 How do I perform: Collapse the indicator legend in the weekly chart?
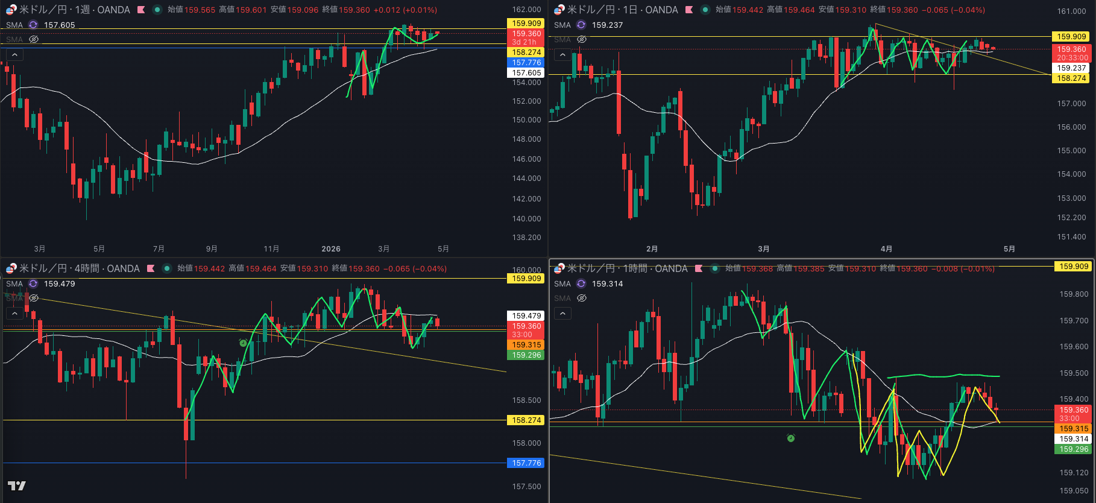[x=14, y=55]
